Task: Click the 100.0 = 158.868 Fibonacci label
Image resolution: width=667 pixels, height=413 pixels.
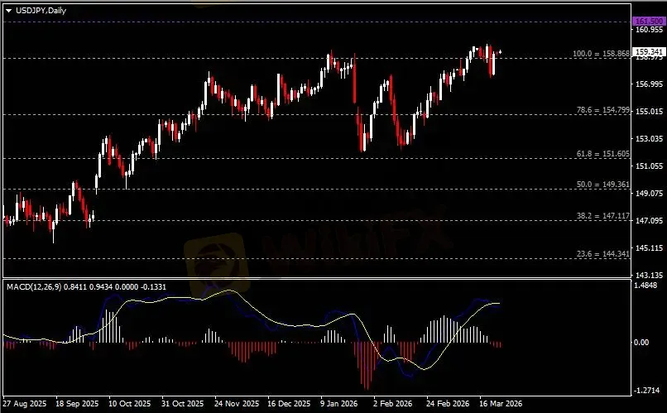Action: [601, 54]
